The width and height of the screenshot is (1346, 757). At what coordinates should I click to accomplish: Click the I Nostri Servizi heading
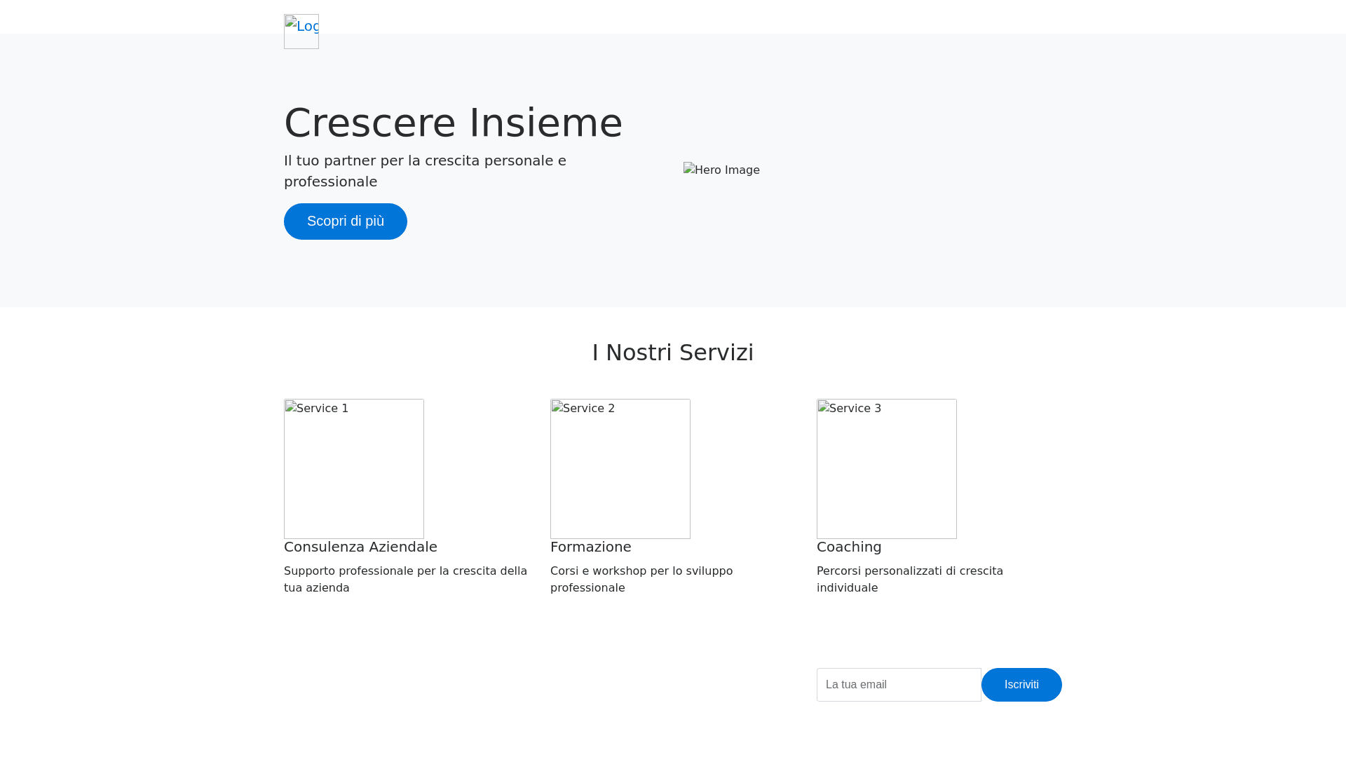point(672,353)
